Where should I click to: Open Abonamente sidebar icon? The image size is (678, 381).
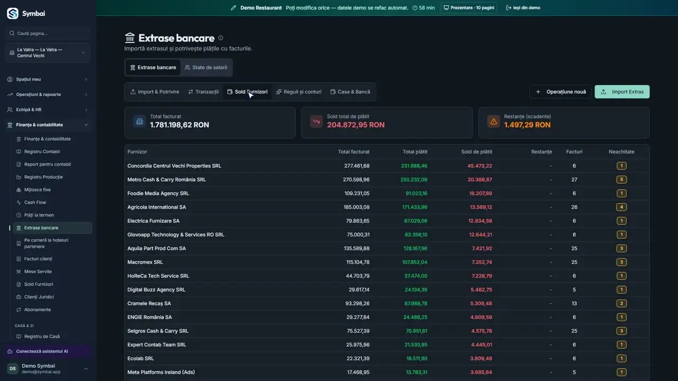coord(19,310)
